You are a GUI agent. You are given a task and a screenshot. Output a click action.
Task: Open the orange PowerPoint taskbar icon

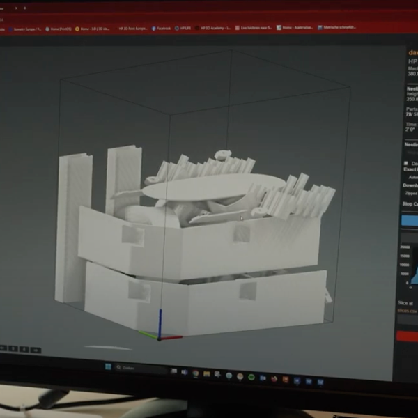click(285, 380)
